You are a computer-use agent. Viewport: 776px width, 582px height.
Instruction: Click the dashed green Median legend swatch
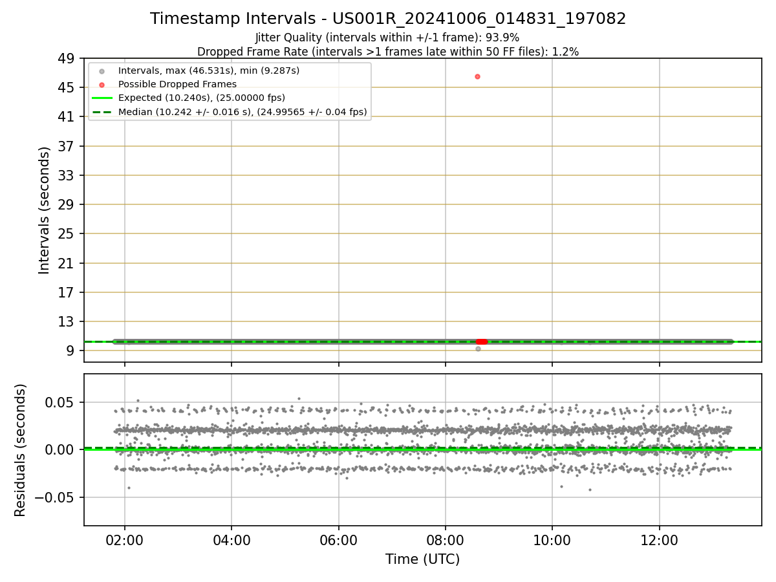tap(102, 112)
